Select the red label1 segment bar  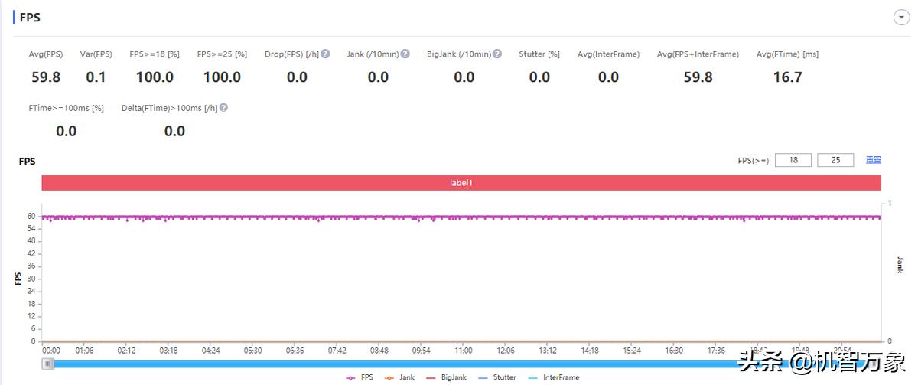click(x=461, y=183)
